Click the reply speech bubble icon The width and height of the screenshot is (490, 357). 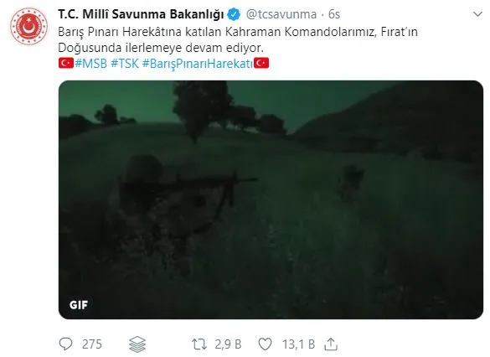coord(65,344)
